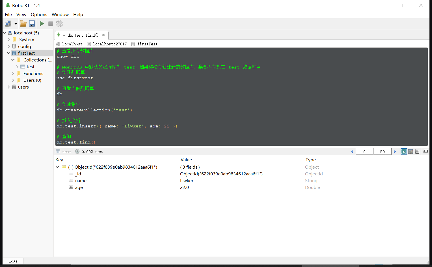Open the Options menu
Viewport: 432px width, 267px height.
39,14
